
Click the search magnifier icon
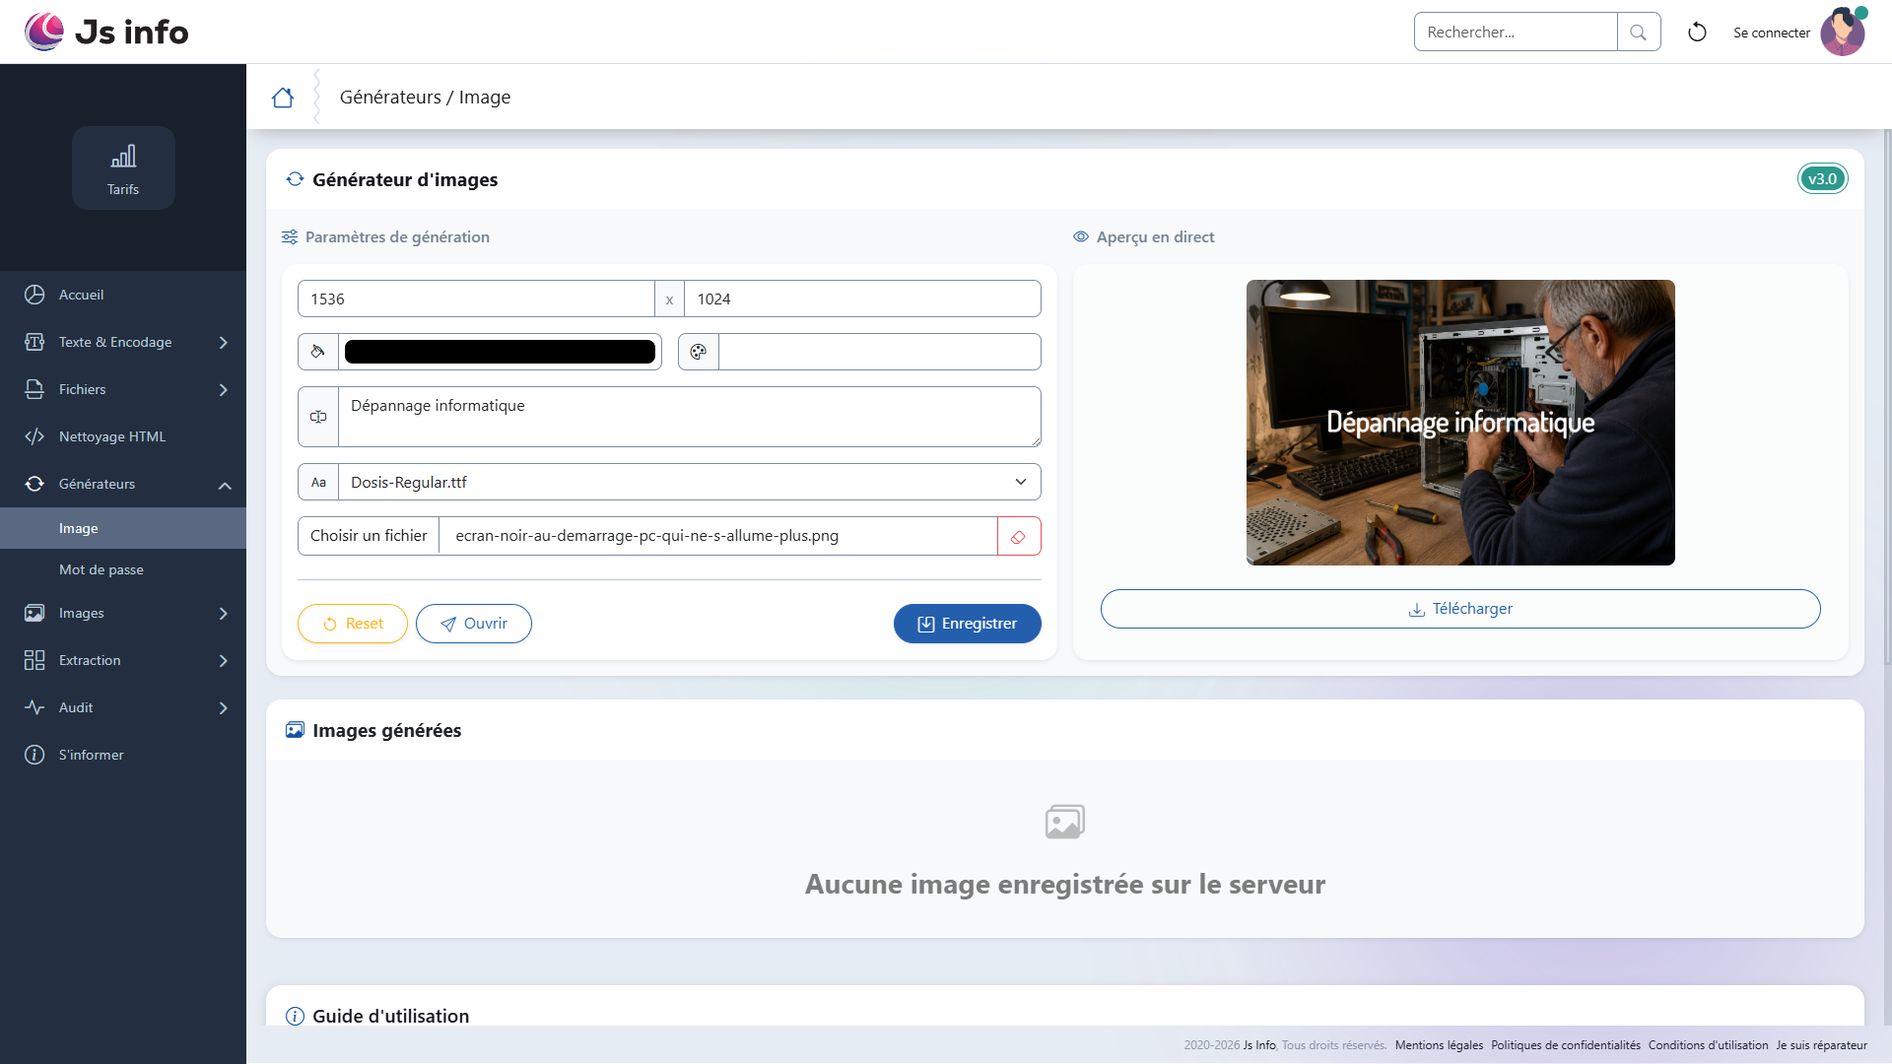pyautogui.click(x=1638, y=32)
